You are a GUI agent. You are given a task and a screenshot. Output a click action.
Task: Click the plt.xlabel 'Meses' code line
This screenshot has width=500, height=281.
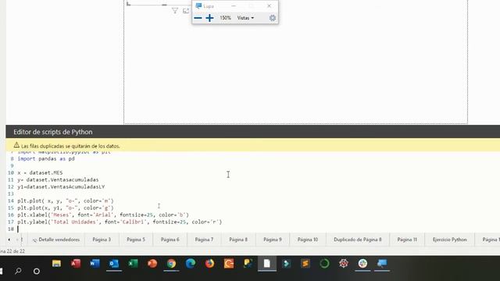coord(103,215)
